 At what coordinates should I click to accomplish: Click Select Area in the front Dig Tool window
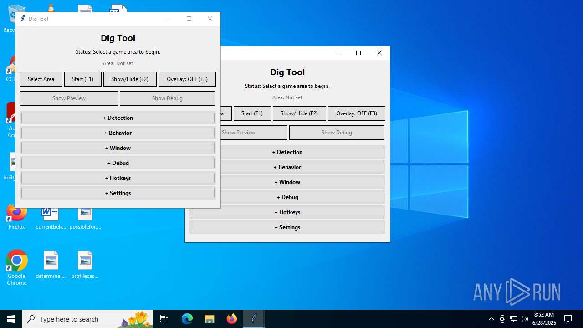(41, 79)
